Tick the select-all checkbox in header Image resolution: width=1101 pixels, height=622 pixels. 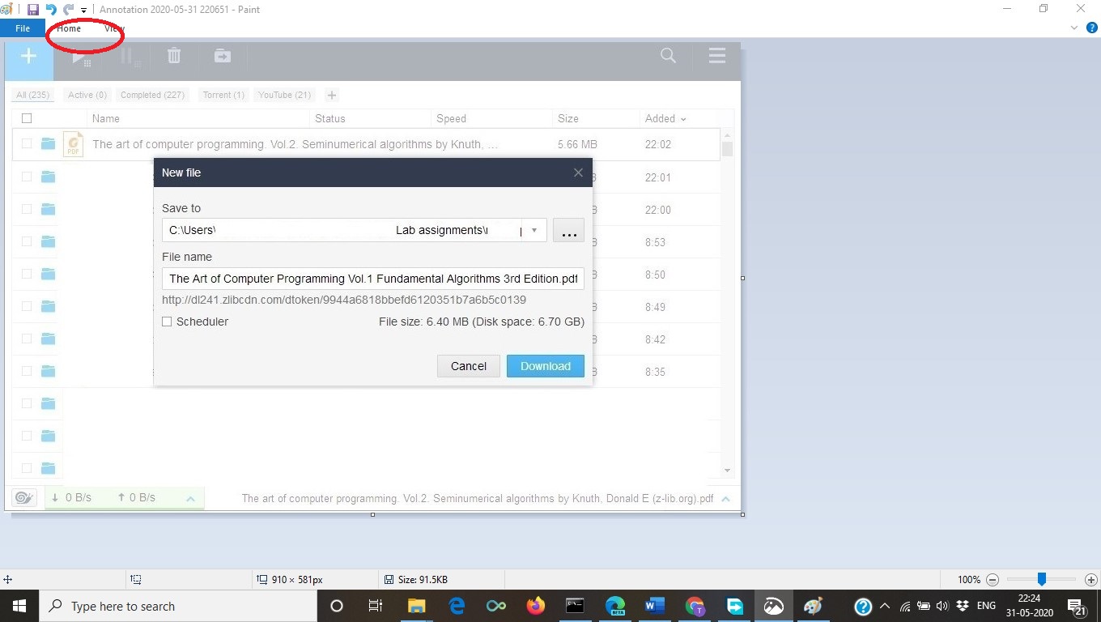27,118
